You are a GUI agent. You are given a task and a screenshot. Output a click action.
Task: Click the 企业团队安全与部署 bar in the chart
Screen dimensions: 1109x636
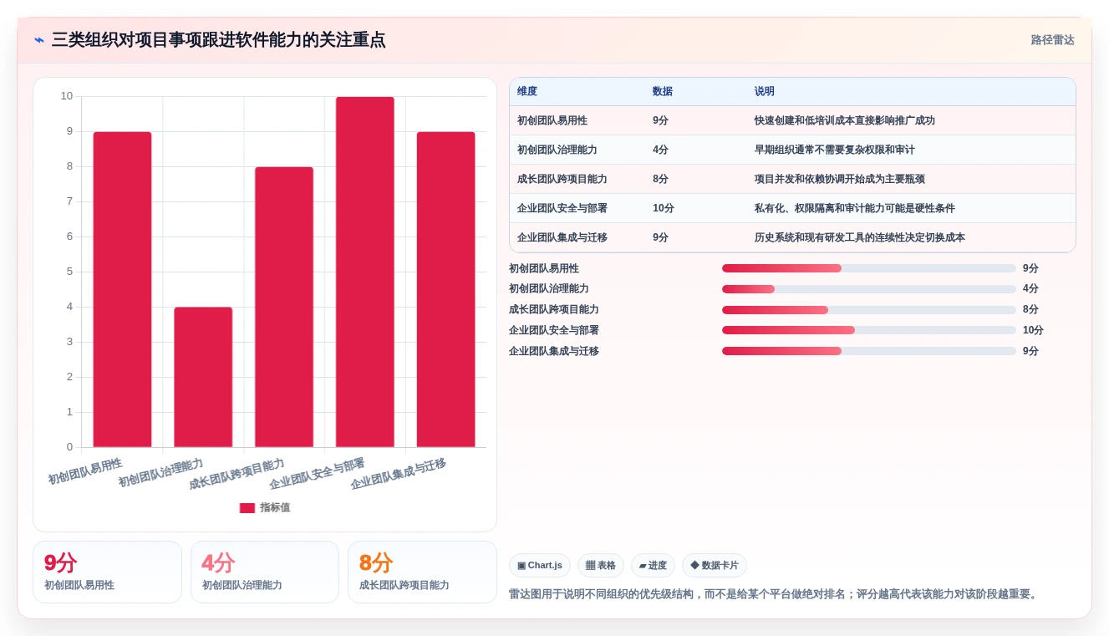click(x=365, y=272)
